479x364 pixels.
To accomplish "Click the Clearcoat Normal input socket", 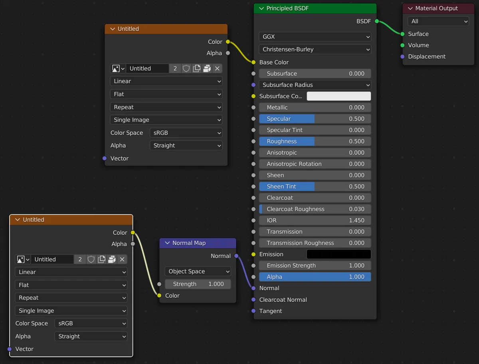I will [253, 300].
